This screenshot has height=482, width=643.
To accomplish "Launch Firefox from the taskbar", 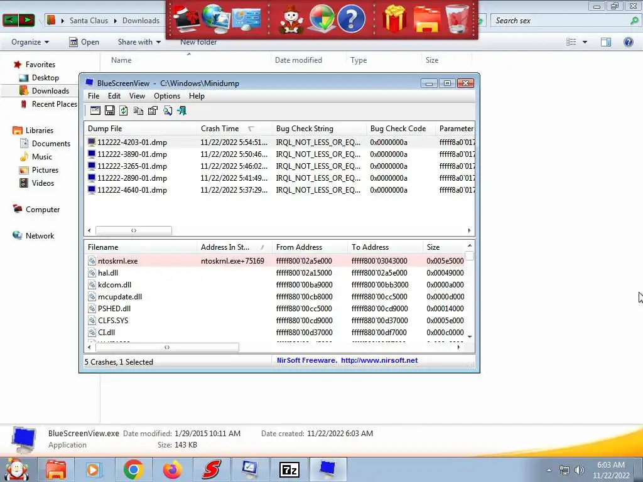I will (172, 469).
